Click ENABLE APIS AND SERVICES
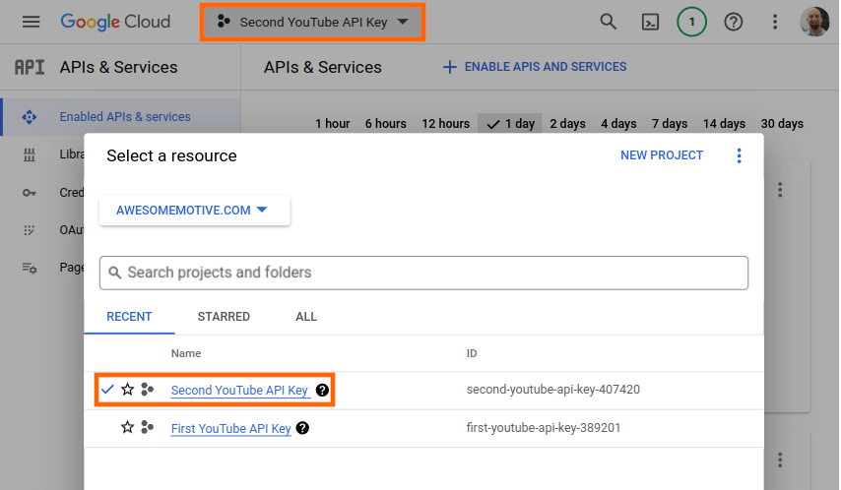 point(535,67)
